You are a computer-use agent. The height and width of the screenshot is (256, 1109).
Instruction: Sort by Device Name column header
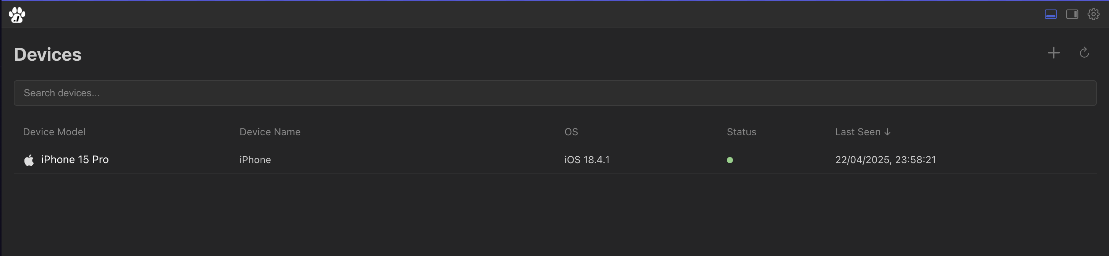pyautogui.click(x=270, y=132)
